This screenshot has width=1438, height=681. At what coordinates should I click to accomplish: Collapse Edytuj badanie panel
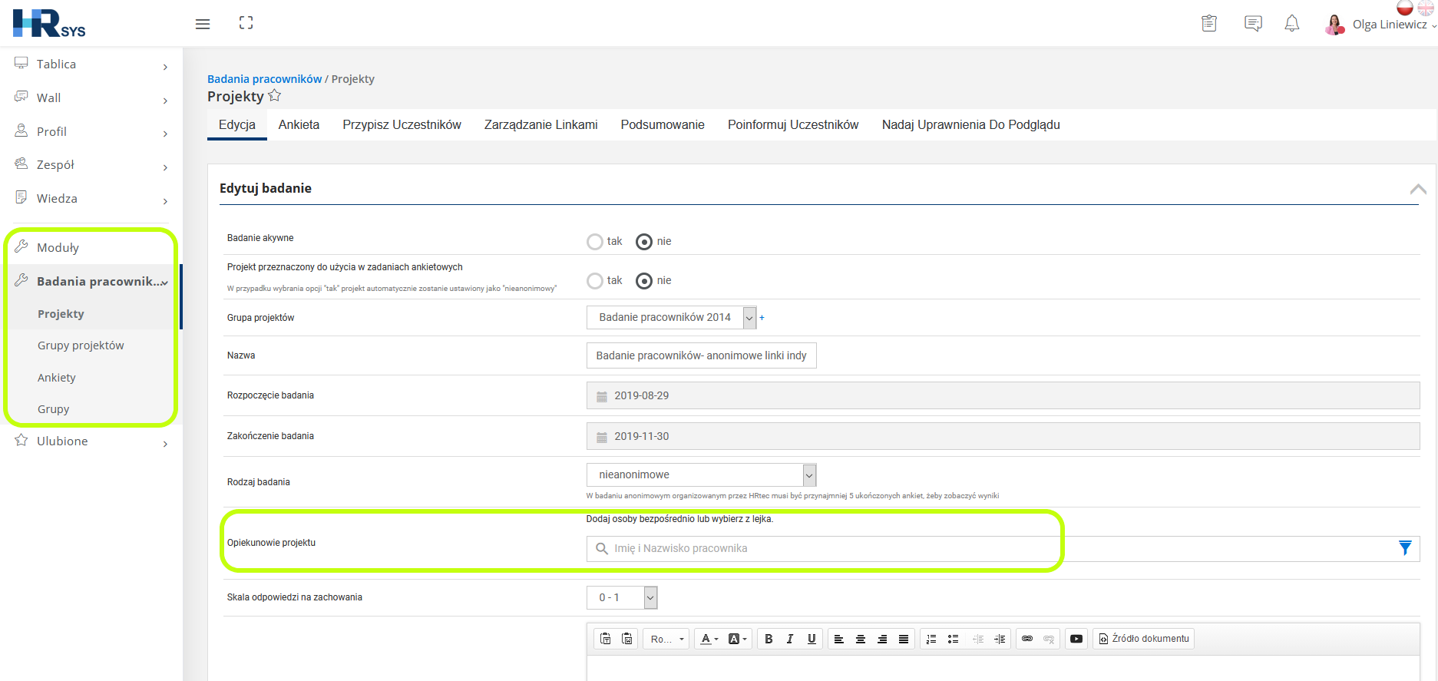click(x=1418, y=189)
